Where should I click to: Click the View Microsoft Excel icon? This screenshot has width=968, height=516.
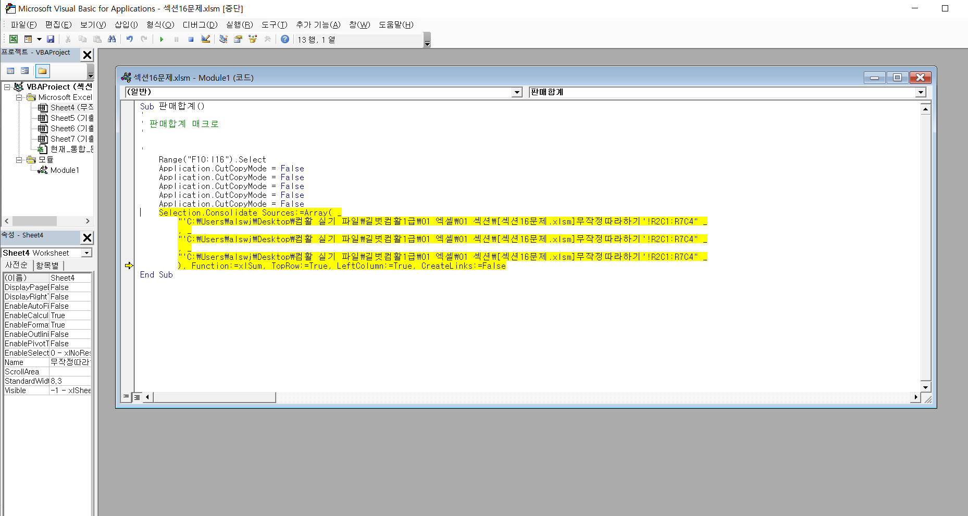14,40
